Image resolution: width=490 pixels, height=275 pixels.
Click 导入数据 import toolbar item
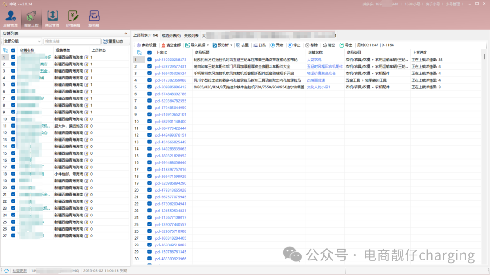tap(195, 45)
